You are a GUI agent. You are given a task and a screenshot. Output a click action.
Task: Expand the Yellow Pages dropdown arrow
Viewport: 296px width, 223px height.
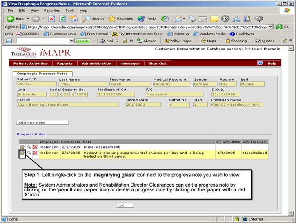click(197, 41)
